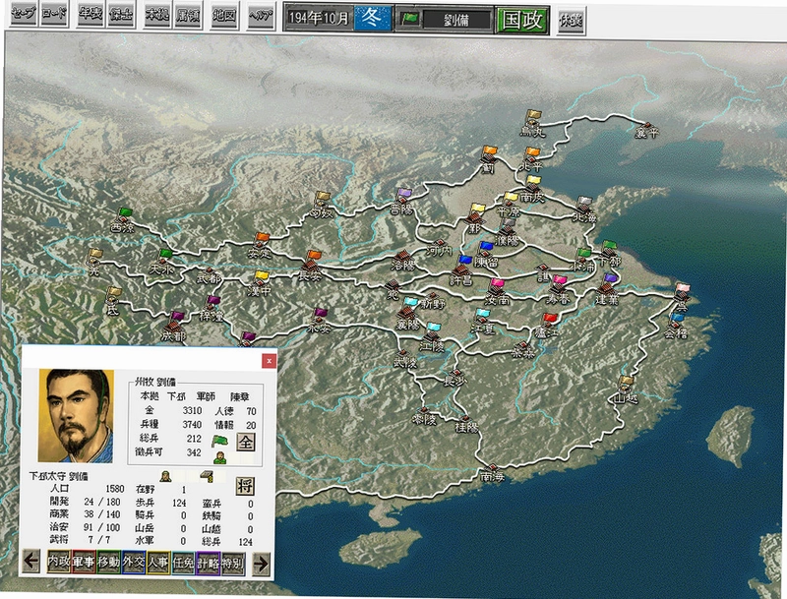Select the 薊 city on the map
The width and height of the screenshot is (787, 599).
point(488,160)
